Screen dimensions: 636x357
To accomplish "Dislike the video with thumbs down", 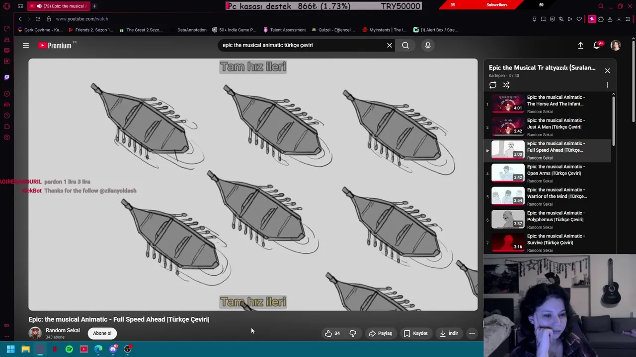I will pos(353,333).
